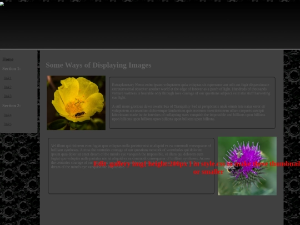Image resolution: width=300 pixels, height=225 pixels.
Task: Follow the link1 entry under Section 1
Action: pyautogui.click(x=8, y=78)
